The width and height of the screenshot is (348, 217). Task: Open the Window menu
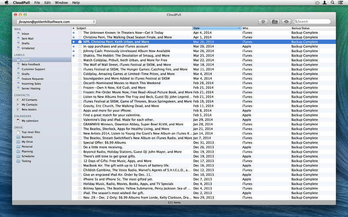[61, 3]
